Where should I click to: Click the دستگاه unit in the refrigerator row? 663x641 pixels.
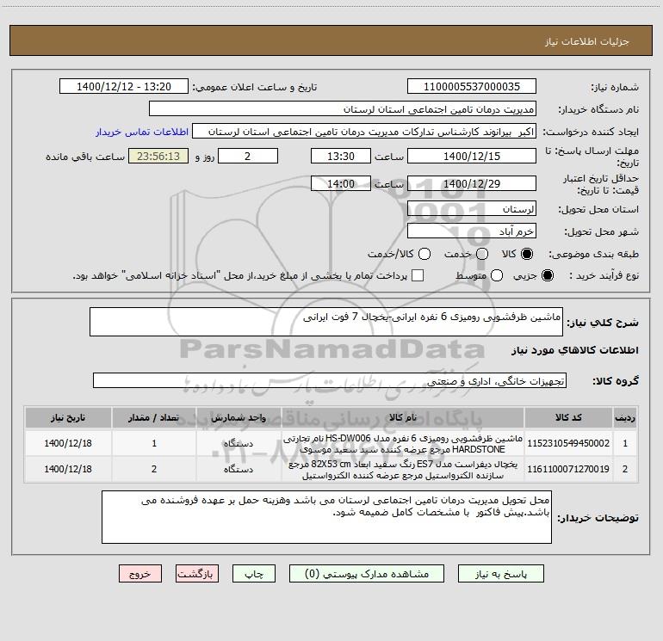[239, 469]
